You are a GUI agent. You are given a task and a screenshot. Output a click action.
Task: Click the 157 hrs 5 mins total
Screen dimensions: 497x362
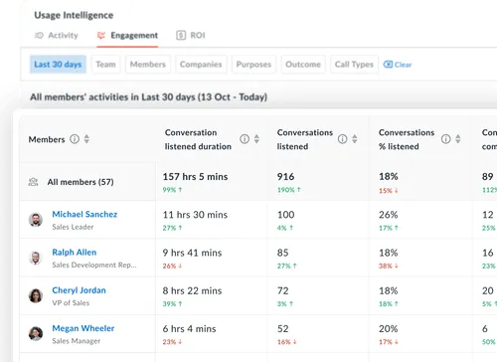pos(195,177)
